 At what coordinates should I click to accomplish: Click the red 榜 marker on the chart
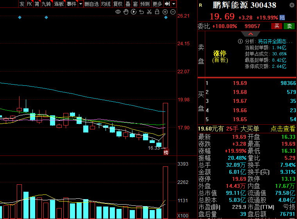166,152
